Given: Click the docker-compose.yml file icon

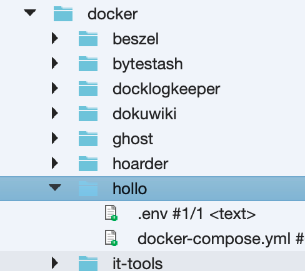Looking at the screenshot, I should (111, 238).
